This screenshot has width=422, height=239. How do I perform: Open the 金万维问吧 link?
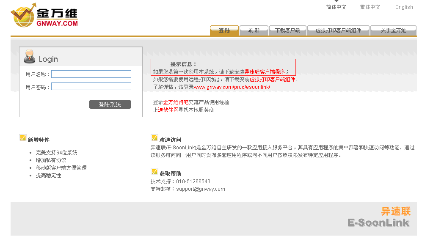click(176, 102)
